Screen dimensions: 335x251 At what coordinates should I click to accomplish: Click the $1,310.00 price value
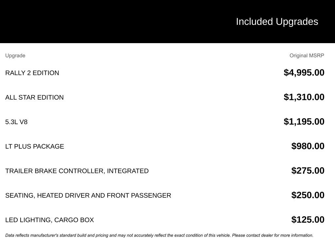(x=304, y=97)
